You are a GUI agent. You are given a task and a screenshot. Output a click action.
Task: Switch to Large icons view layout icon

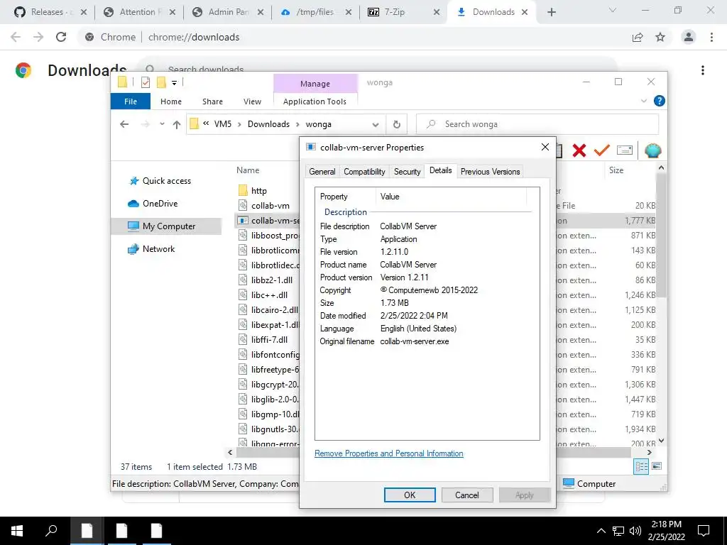click(657, 466)
